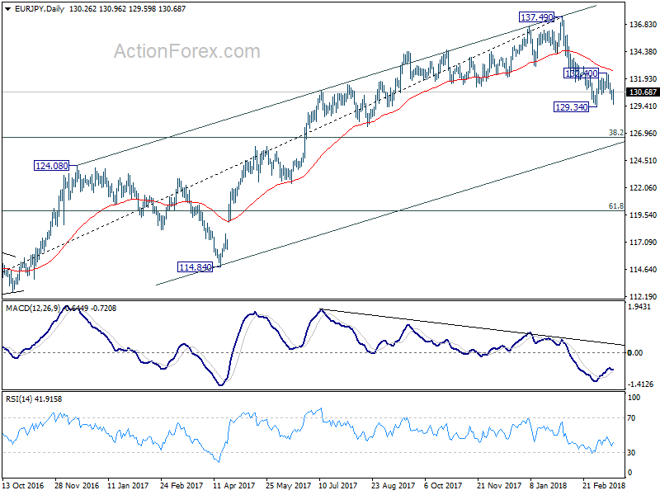
Task: Open the EURJPY chart dropdown triangle
Action: (8, 9)
